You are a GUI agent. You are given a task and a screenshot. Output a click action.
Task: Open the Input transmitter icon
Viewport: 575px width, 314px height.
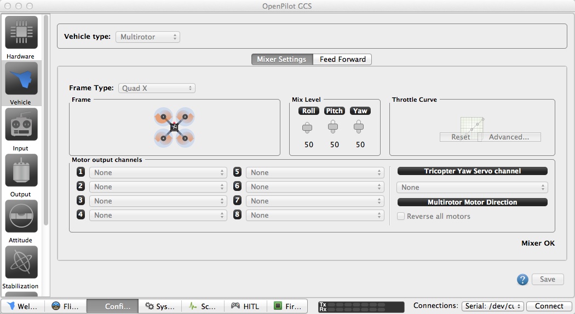[21, 125]
